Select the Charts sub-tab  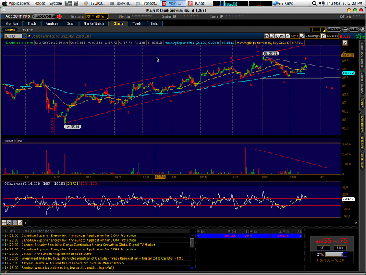pyautogui.click(x=10, y=30)
